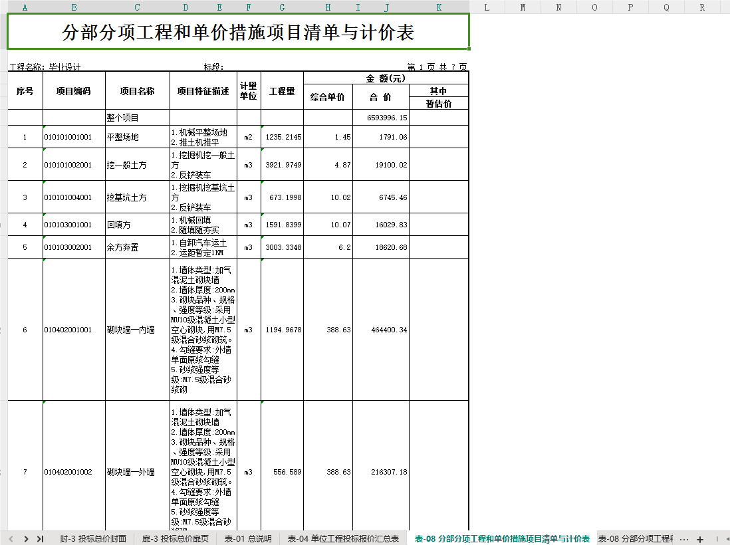Select the 整个项目 cell
This screenshot has height=545, width=730.
point(138,118)
